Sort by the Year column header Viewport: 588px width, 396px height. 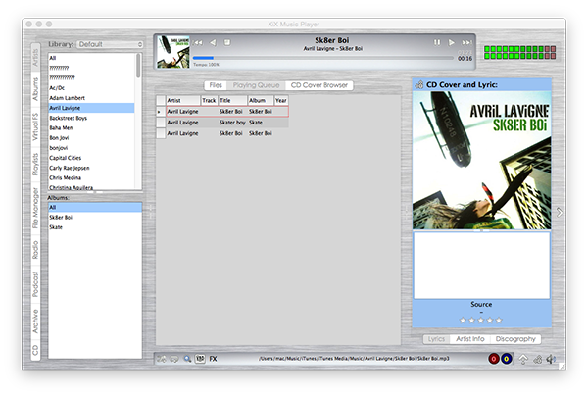click(x=281, y=101)
